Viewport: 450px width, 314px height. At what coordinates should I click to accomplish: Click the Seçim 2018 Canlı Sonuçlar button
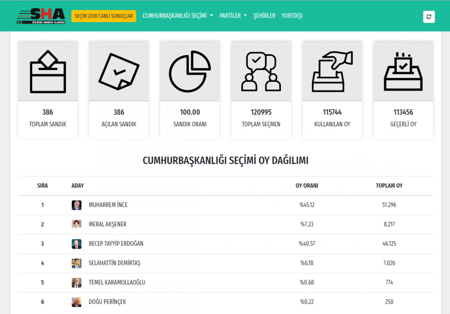click(x=103, y=16)
